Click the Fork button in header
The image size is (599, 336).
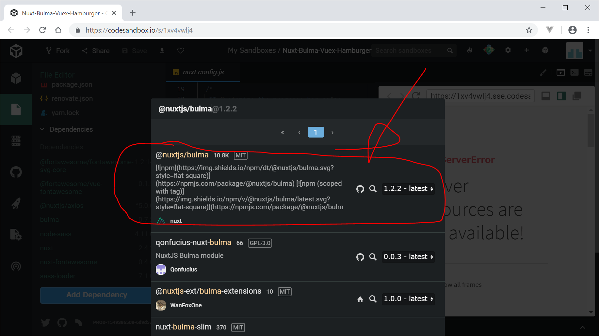click(x=58, y=51)
